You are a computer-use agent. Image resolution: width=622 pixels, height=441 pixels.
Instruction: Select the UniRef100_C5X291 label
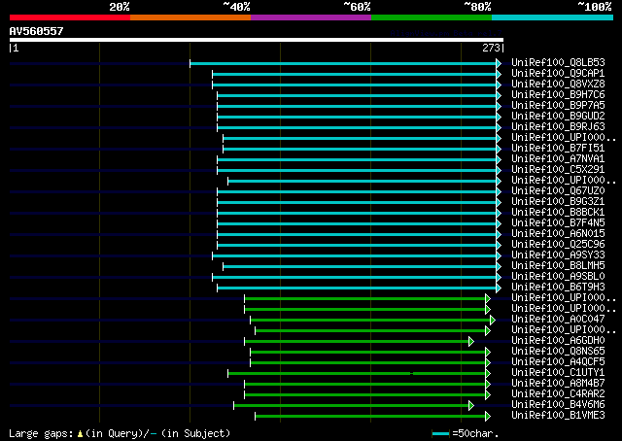(558, 170)
